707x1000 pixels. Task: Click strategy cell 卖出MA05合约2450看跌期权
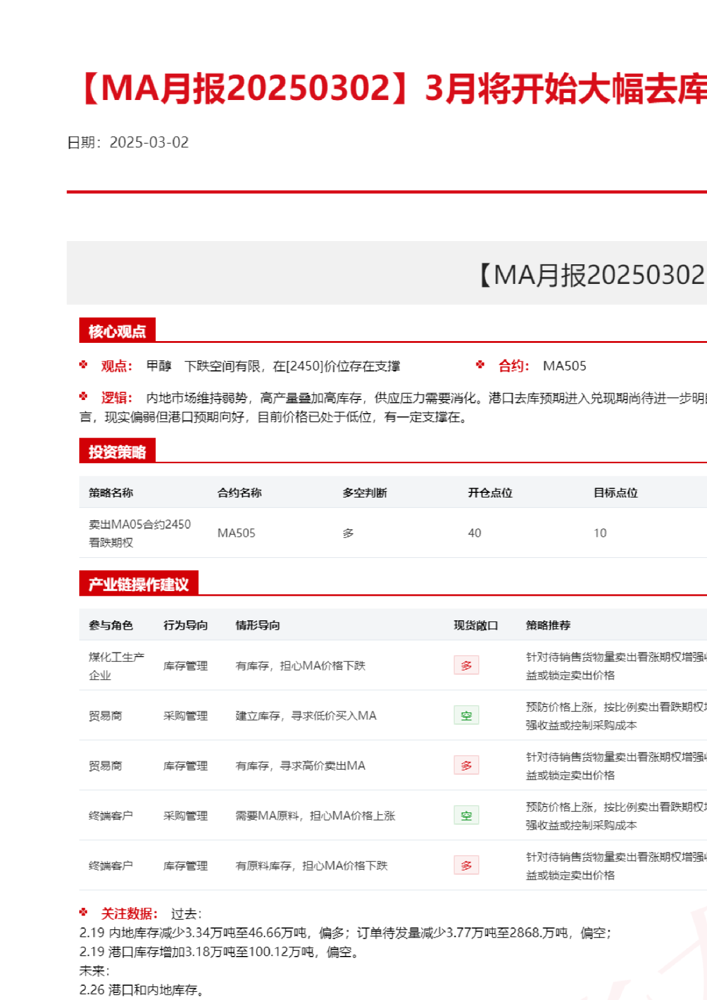coord(140,533)
